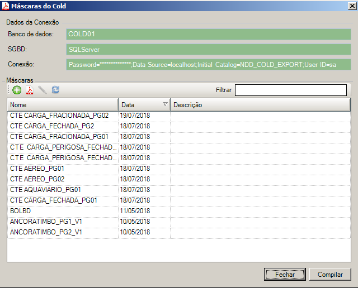Click the green add mask icon
This screenshot has height=288, width=358.
(17, 90)
